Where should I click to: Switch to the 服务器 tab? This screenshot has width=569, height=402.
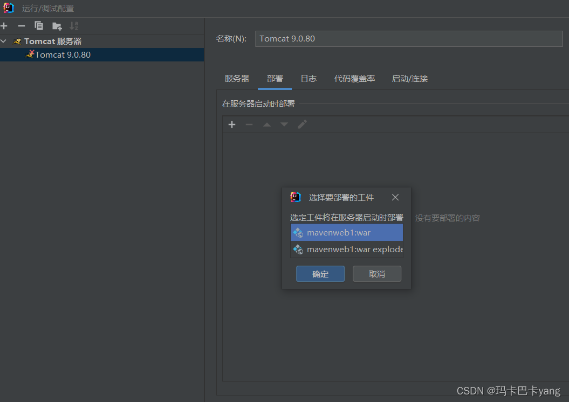click(x=237, y=78)
